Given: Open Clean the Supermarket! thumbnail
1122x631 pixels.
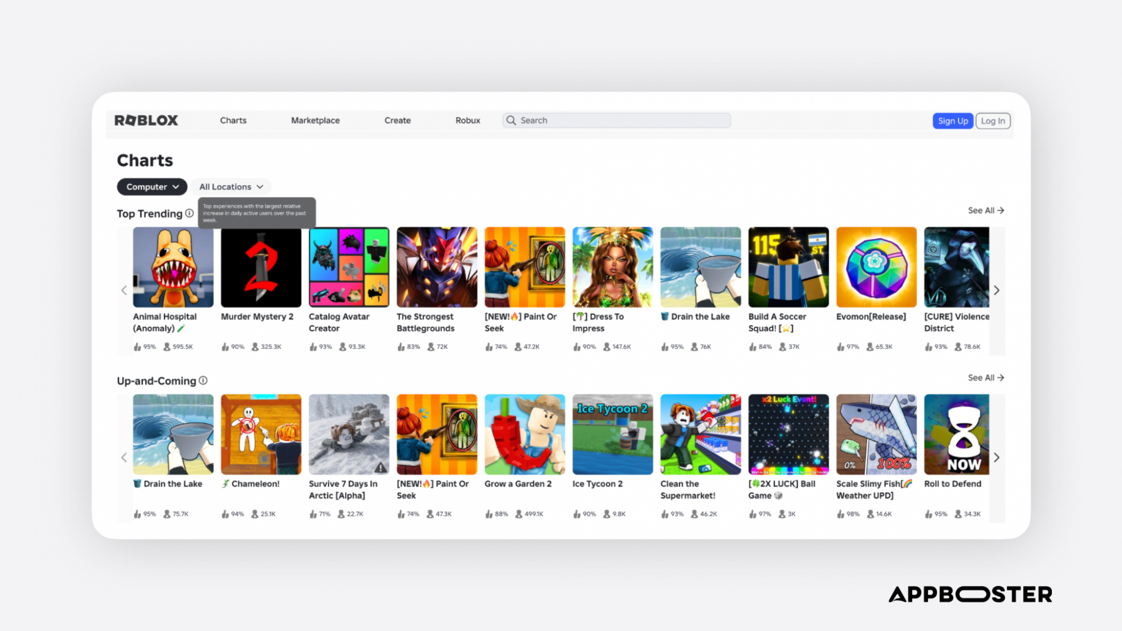Looking at the screenshot, I should click(x=701, y=434).
